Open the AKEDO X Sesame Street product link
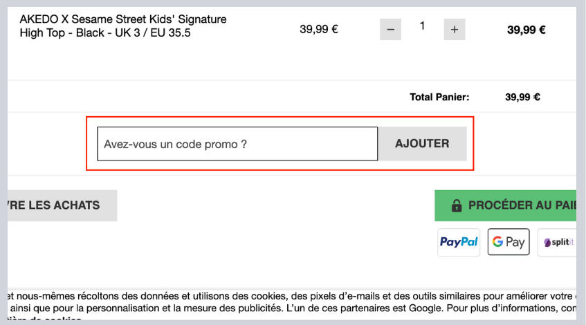This screenshot has width=586, height=325. (123, 26)
